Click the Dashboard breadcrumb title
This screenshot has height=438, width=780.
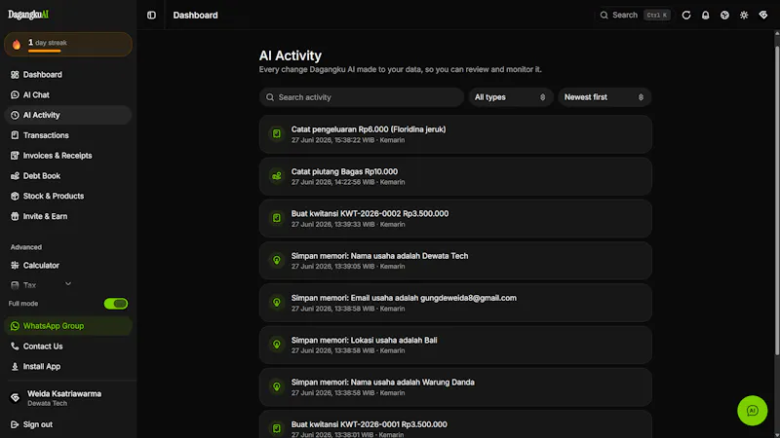196,16
